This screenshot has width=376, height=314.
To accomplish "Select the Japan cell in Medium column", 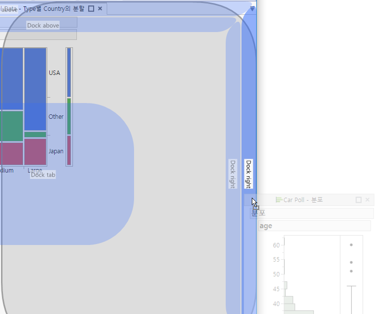I will pyautogui.click(x=11, y=153).
